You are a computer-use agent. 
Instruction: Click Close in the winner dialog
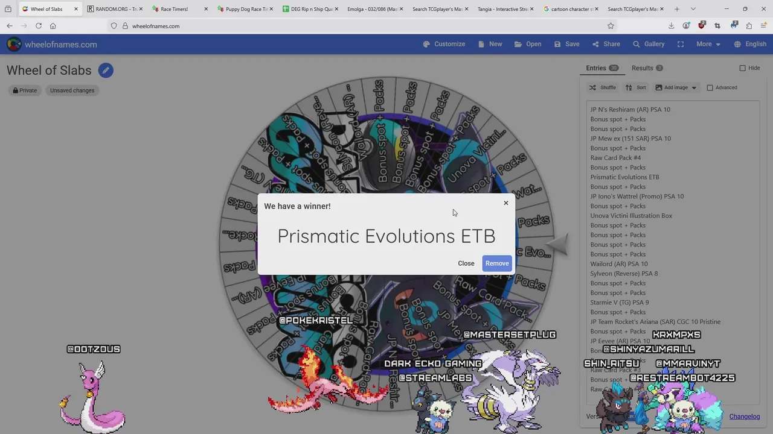tap(466, 263)
